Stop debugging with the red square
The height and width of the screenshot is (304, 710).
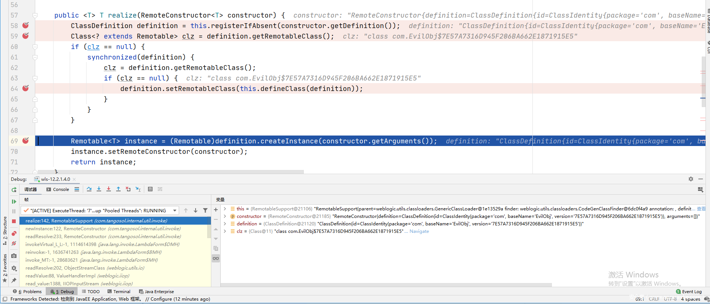14,221
